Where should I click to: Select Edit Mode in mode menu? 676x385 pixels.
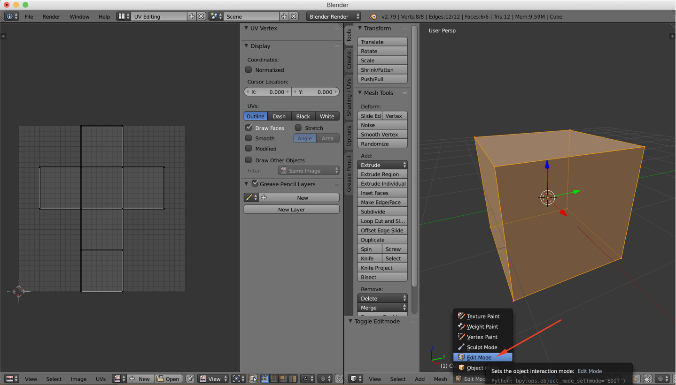[x=483, y=357]
